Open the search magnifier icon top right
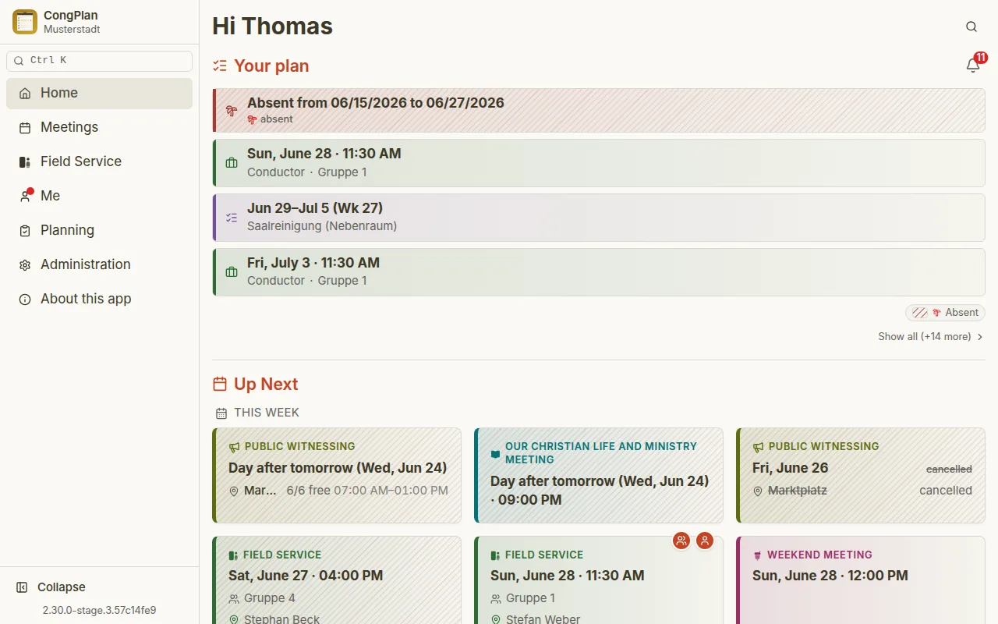Image resolution: width=998 pixels, height=624 pixels. [971, 27]
